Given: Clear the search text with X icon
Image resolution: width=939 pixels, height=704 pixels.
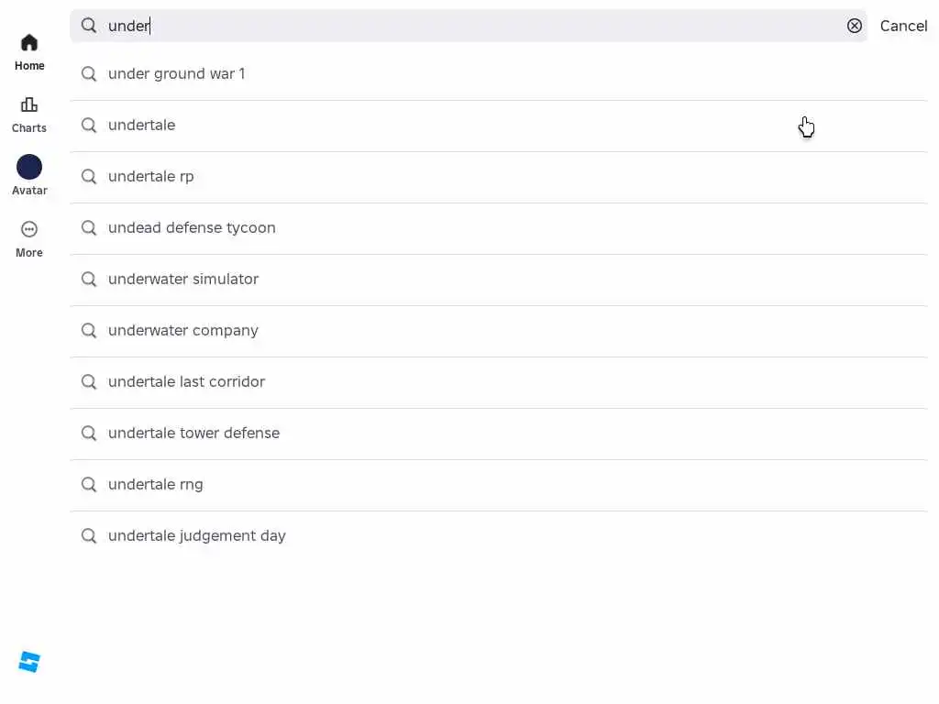Looking at the screenshot, I should coord(855,26).
